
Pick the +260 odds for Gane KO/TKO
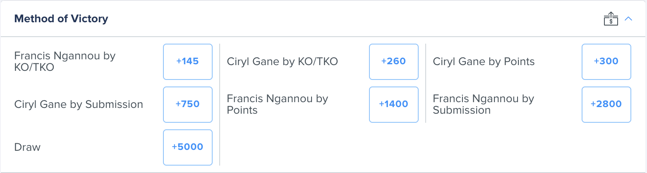pos(393,62)
